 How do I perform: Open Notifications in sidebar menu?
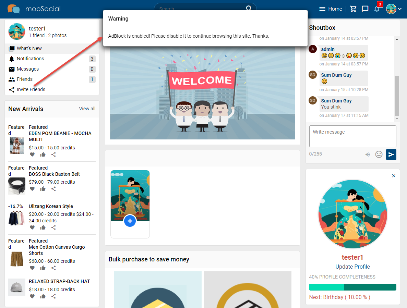(52, 59)
